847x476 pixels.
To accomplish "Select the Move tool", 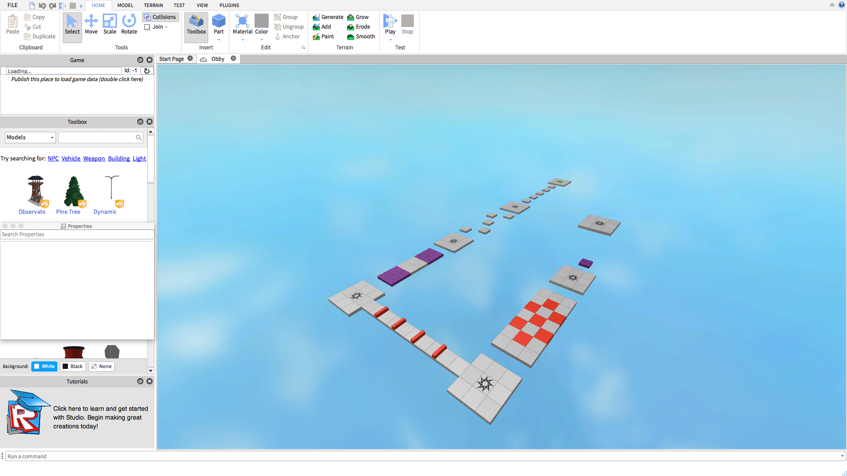I will 91,24.
